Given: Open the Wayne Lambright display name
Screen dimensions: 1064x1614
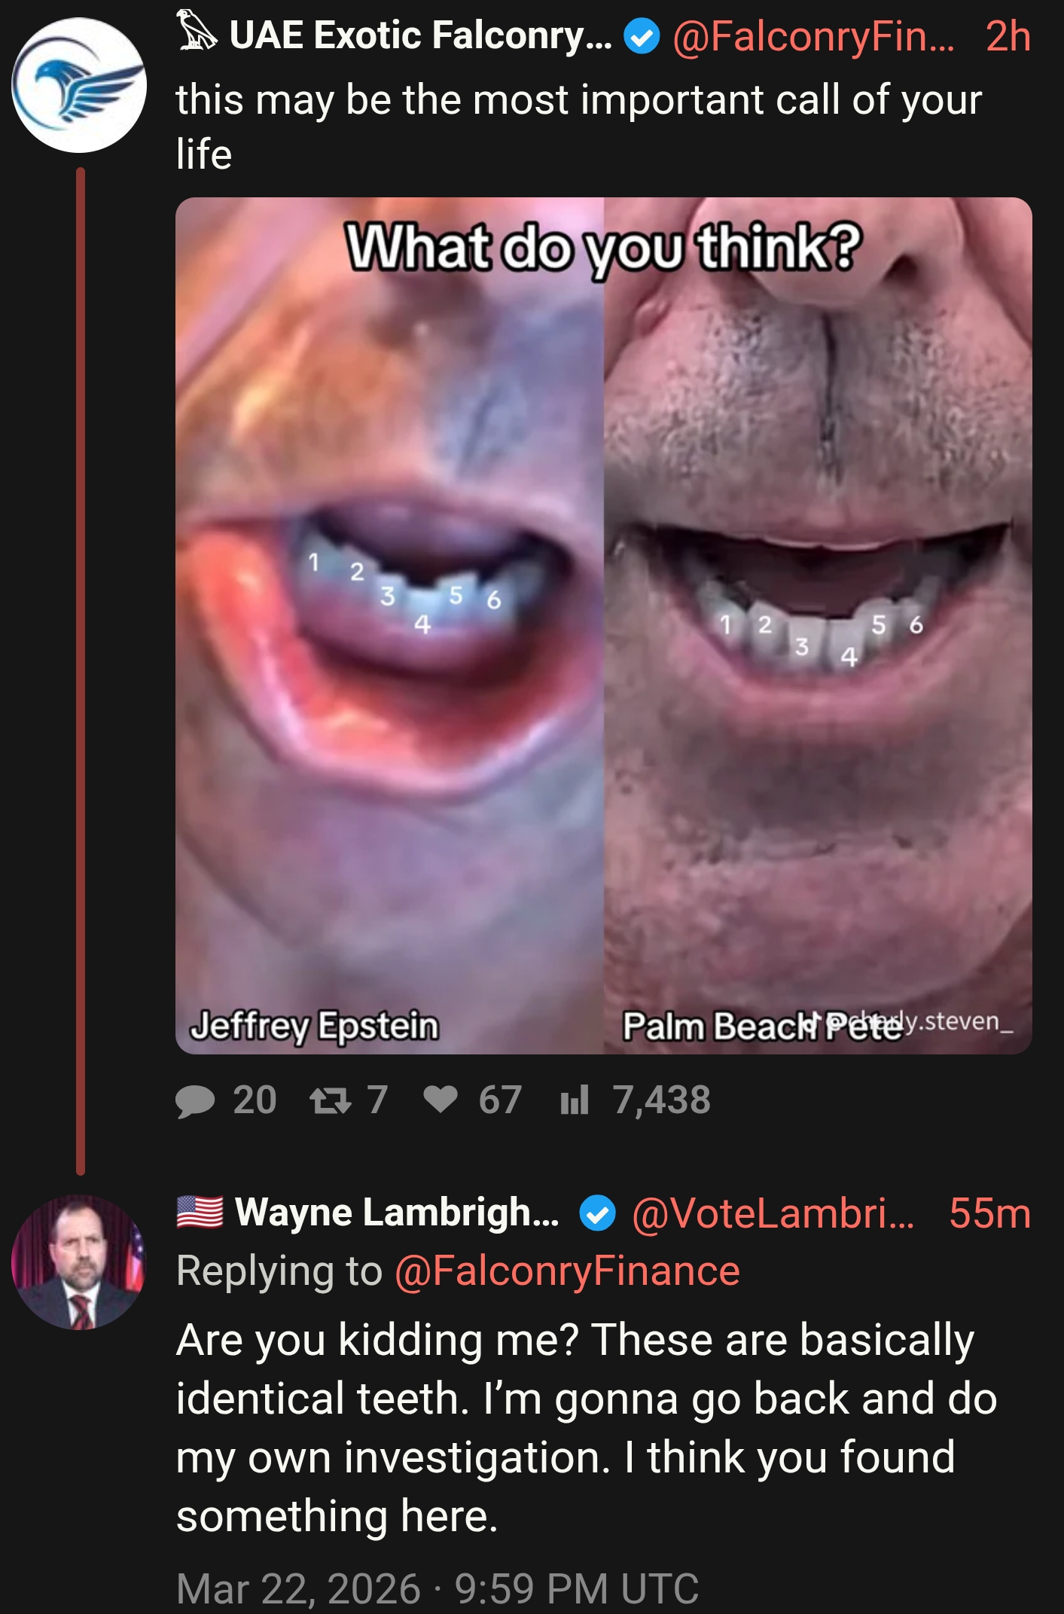Looking at the screenshot, I should (397, 1213).
